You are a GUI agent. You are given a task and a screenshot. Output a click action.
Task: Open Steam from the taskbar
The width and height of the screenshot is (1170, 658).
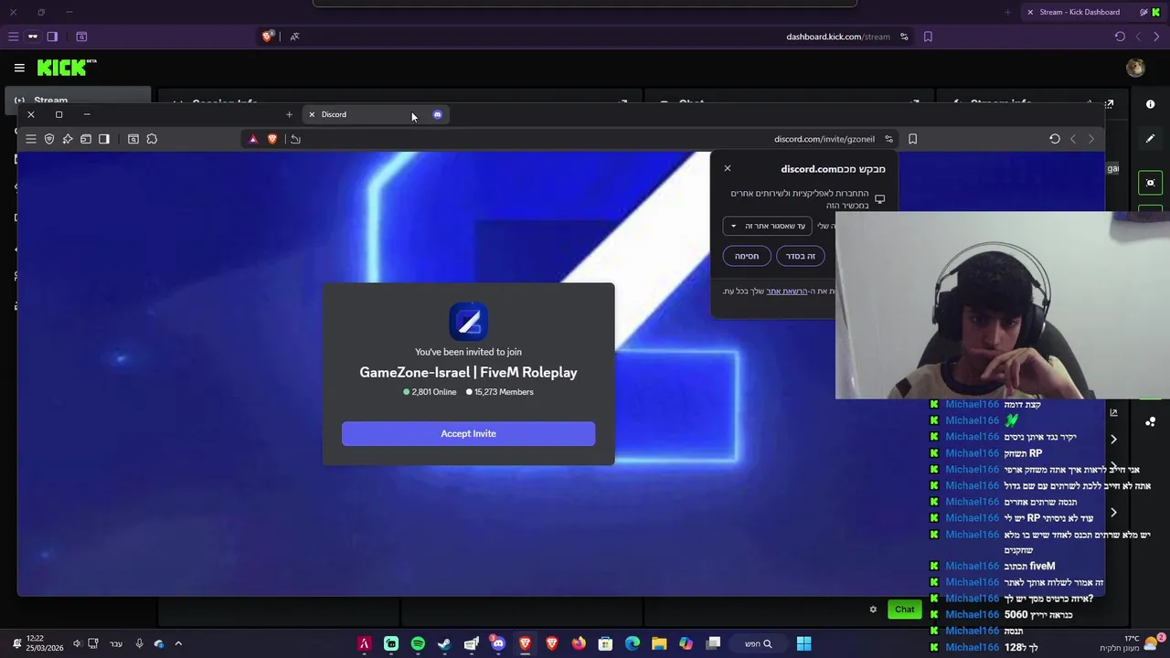[x=444, y=643]
